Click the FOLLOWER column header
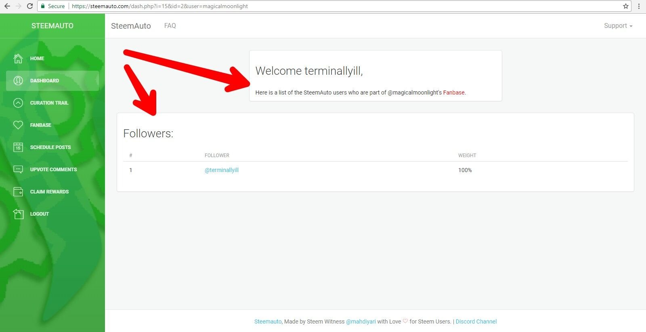 pyautogui.click(x=217, y=155)
